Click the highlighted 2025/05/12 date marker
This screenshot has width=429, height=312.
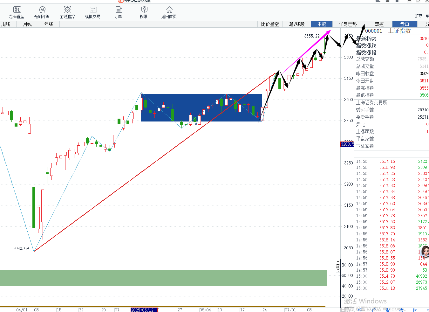(144, 310)
